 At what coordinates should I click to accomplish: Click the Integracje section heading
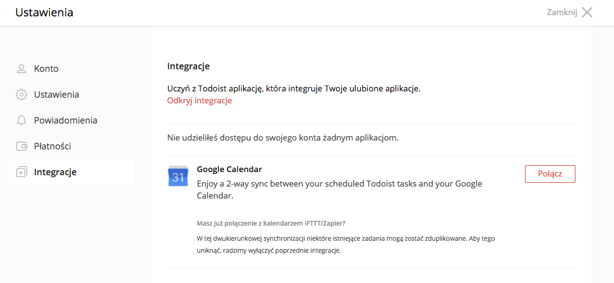tap(188, 66)
